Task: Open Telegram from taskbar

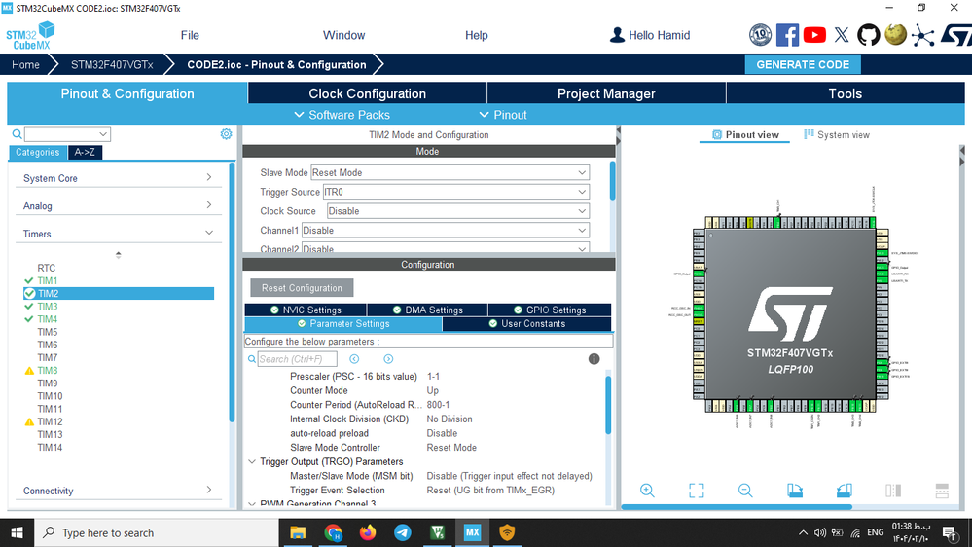Action: point(402,532)
